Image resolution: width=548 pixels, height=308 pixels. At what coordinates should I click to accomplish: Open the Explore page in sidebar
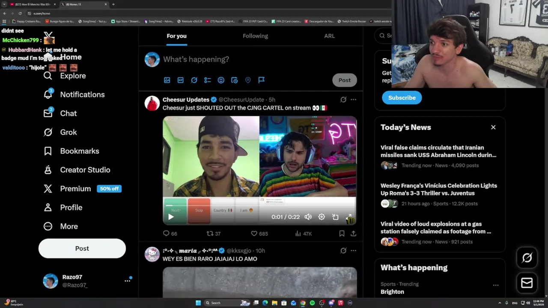[65, 76]
